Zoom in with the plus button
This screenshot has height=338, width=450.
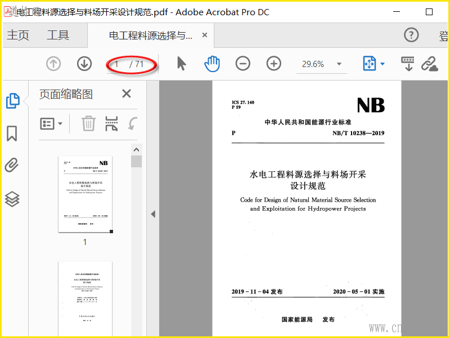(x=274, y=64)
